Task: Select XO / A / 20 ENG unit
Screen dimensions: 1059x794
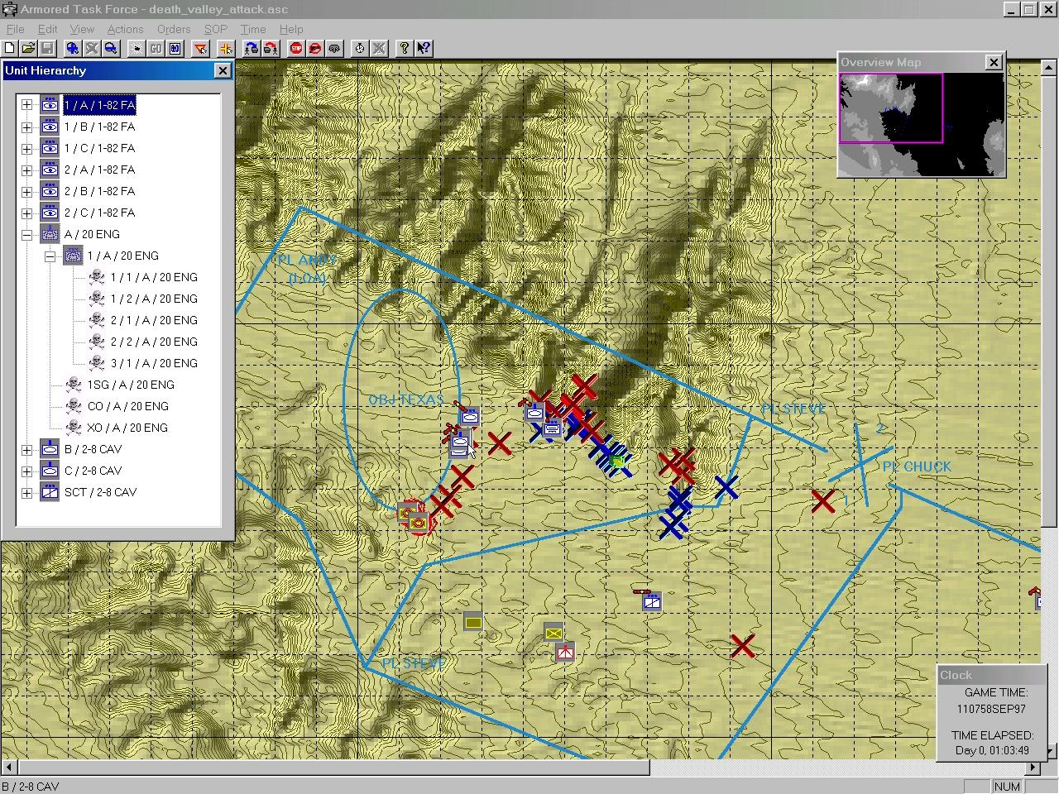Action: pos(127,428)
